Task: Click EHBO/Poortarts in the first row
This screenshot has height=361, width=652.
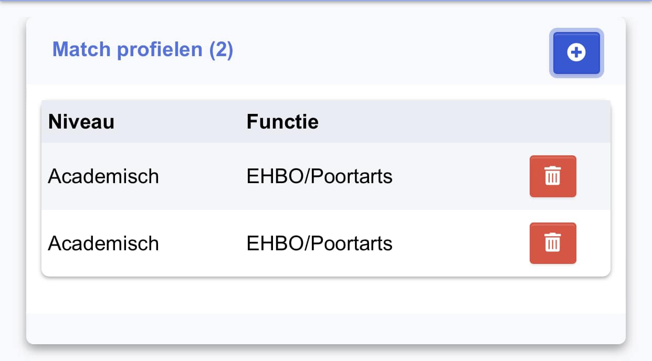Action: click(x=320, y=176)
